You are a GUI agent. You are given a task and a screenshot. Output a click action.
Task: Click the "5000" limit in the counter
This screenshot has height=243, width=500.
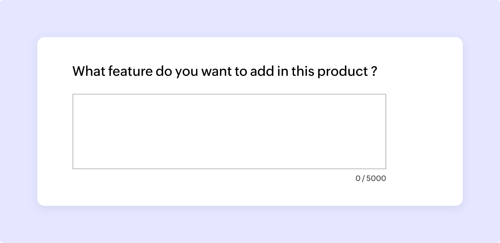tap(376, 178)
